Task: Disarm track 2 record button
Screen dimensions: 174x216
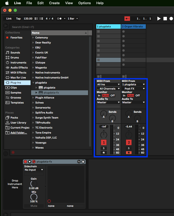Action: click(x=129, y=153)
